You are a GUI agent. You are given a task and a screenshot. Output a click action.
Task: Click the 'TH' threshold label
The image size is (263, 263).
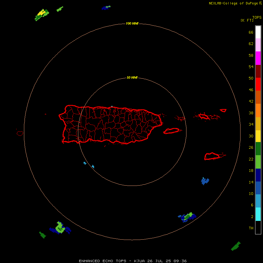pos(251,228)
